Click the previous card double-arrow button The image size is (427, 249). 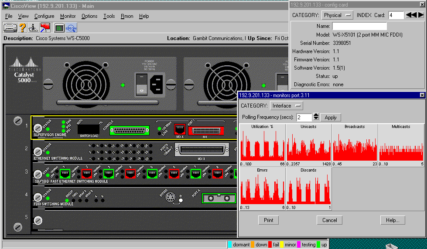click(411, 15)
